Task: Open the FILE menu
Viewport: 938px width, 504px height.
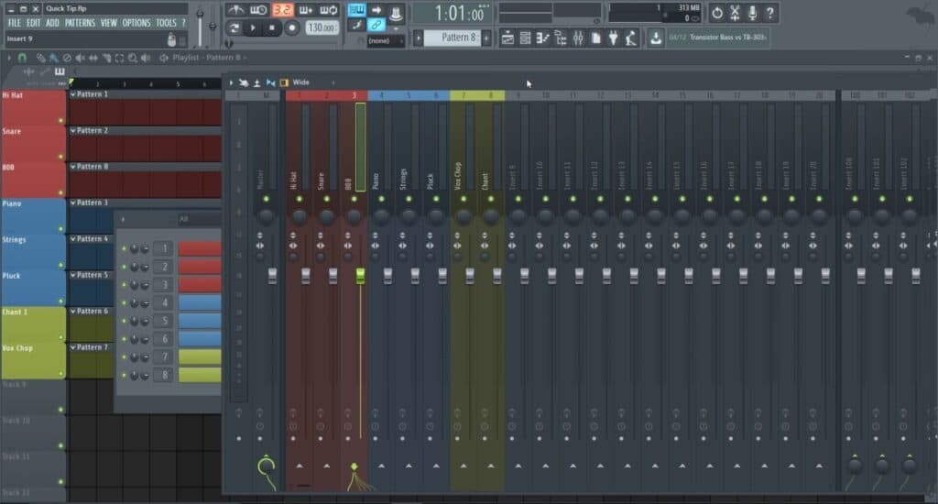Action: 14,23
